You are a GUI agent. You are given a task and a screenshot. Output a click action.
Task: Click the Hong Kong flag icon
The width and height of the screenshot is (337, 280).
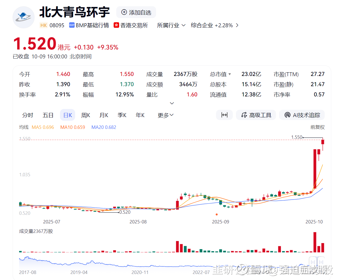click(116, 25)
